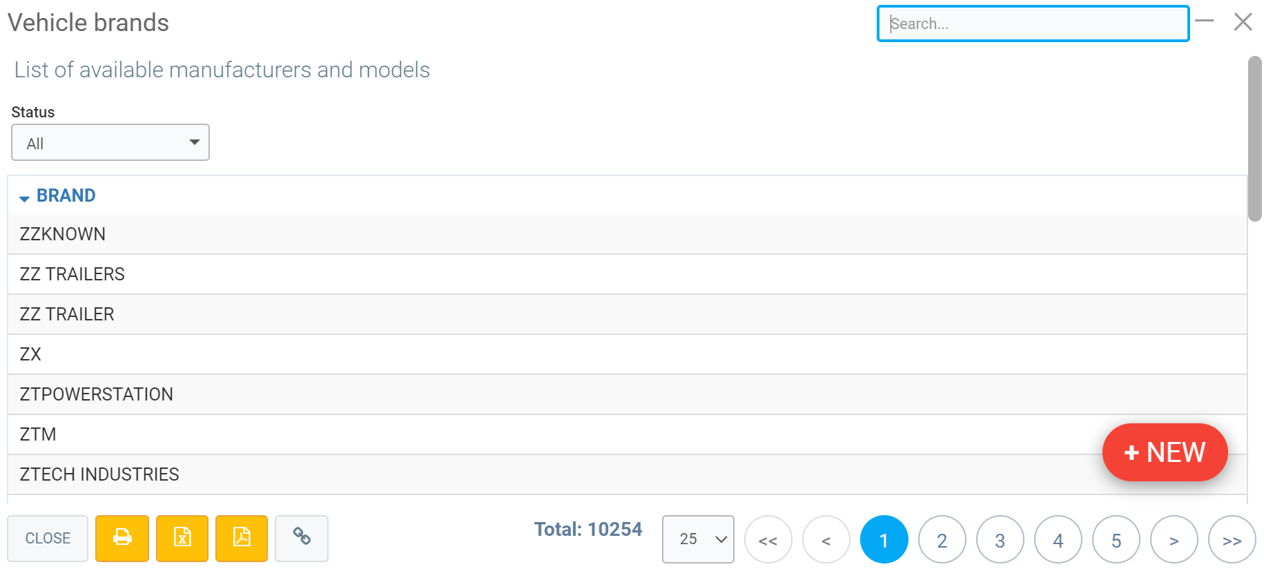Click the copy link icon button
Image resolution: width=1264 pixels, height=569 pixels.
point(302,538)
